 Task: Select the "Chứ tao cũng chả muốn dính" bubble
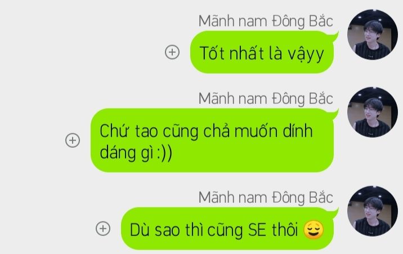pos(212,140)
